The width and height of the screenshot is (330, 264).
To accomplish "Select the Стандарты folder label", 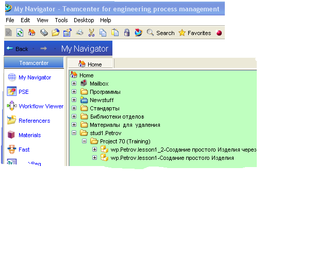I will tap(105, 108).
